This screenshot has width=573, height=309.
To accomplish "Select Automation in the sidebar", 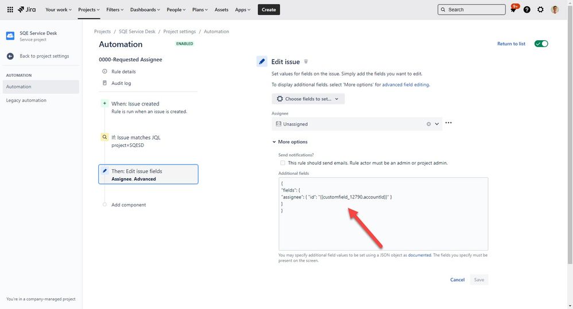I will pos(41,87).
